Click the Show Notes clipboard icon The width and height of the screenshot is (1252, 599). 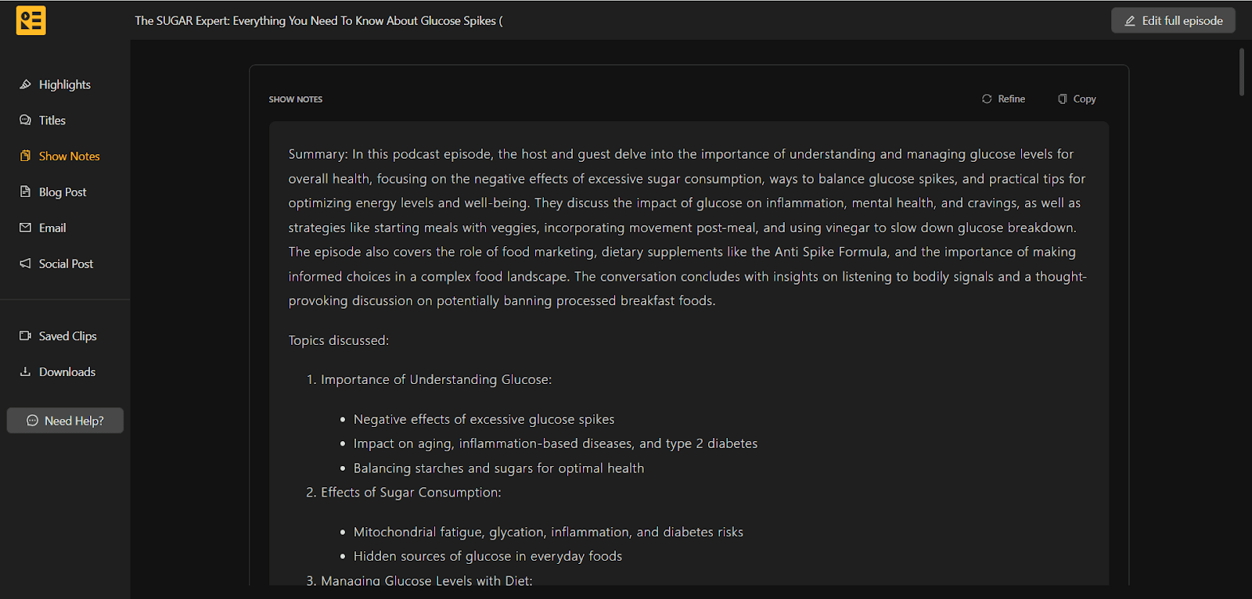25,156
